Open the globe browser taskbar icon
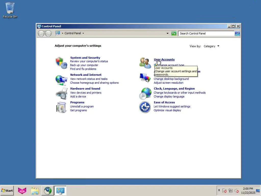This screenshot has height=196, width=261. pos(48,190)
